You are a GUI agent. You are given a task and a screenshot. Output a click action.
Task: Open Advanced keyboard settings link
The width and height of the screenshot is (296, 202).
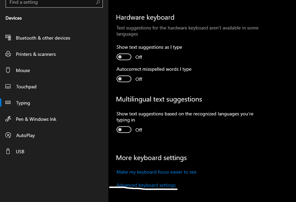(x=146, y=185)
